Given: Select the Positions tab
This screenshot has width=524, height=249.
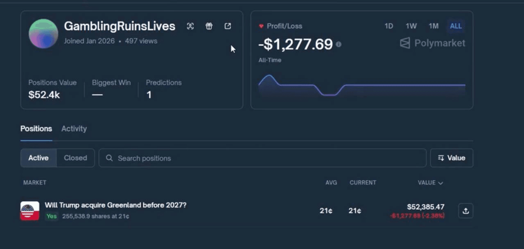Looking at the screenshot, I should pyautogui.click(x=36, y=129).
